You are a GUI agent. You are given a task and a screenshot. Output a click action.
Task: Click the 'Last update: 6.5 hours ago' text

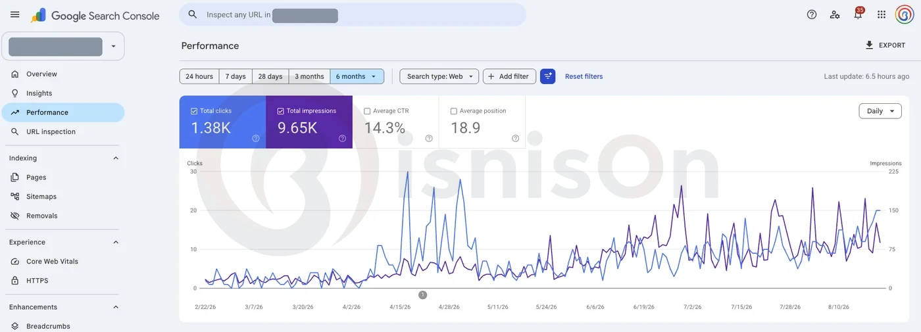(866, 76)
